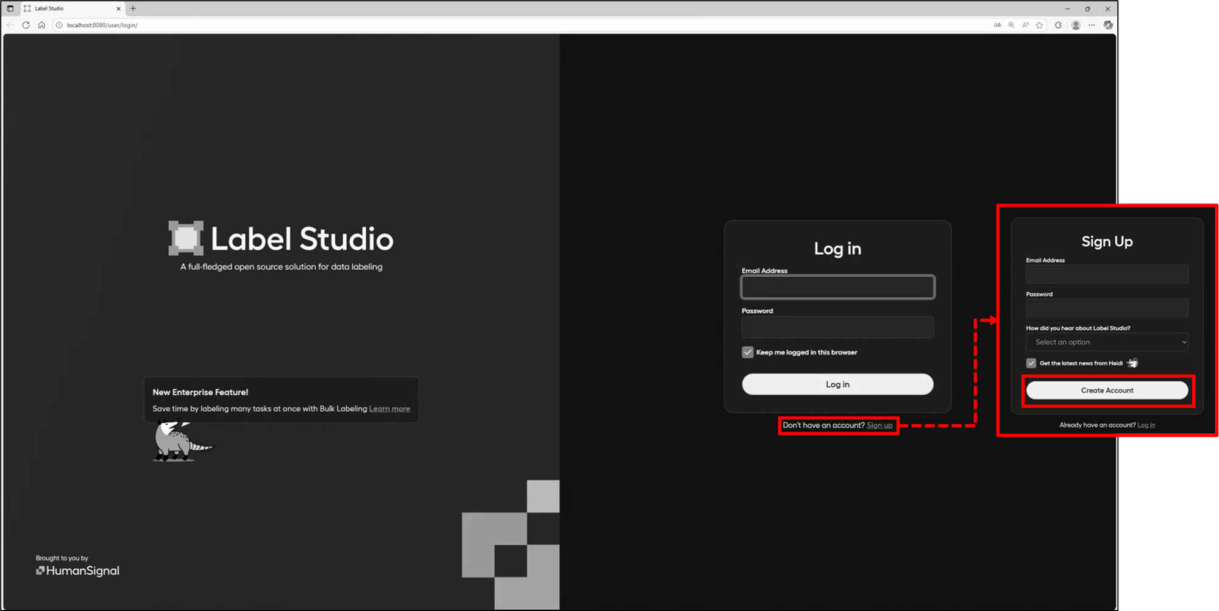The width and height of the screenshot is (1219, 611).
Task: Click the browser back arrow
Action: [10, 25]
